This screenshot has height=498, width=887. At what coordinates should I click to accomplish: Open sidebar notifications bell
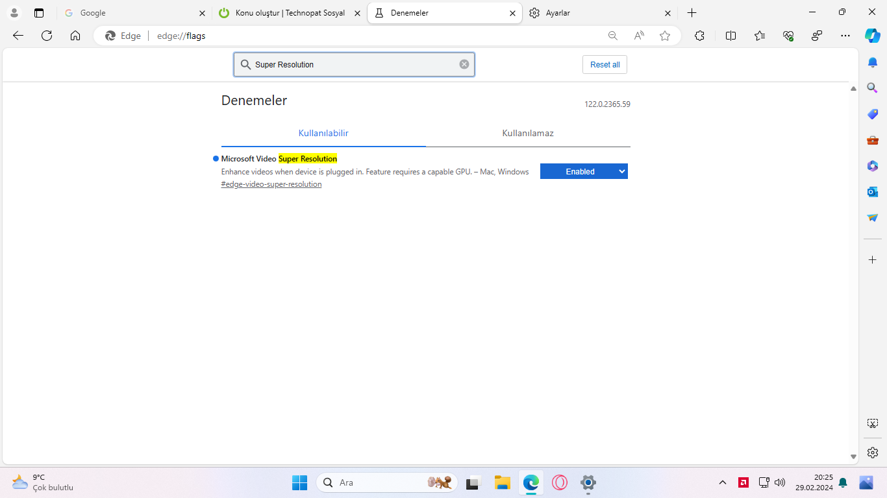(873, 62)
